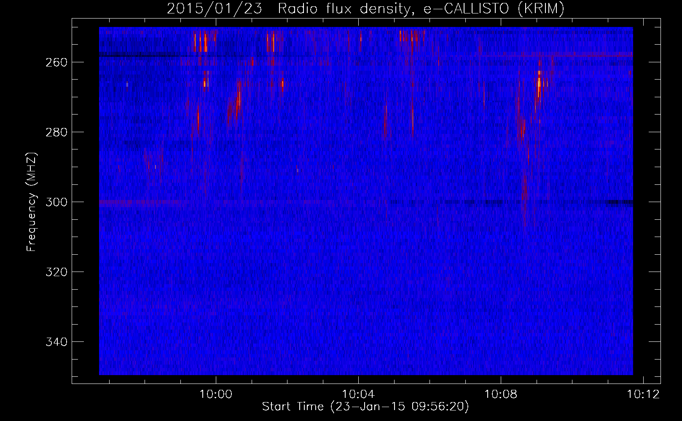Viewport: 682px width, 421px height.
Task: Select the 340 frequency tick label
Action: coord(56,342)
